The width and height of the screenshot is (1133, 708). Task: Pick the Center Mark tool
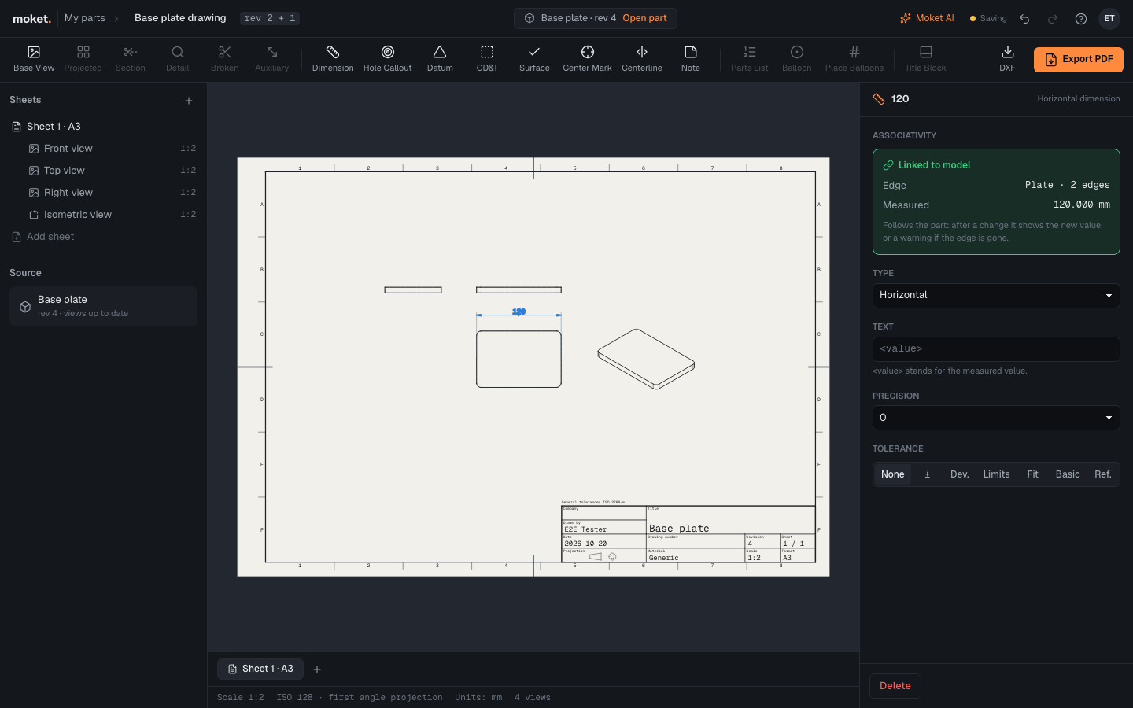[587, 59]
